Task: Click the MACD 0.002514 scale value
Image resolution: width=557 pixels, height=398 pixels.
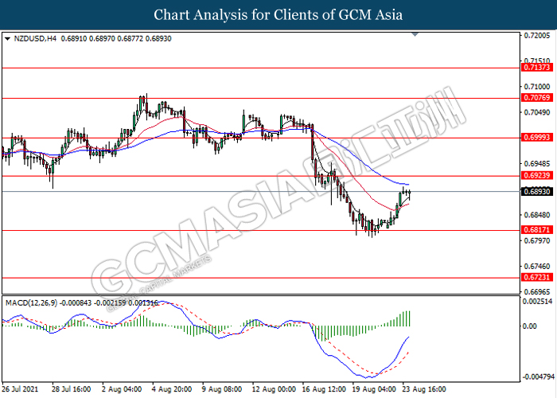Action: 537,302
